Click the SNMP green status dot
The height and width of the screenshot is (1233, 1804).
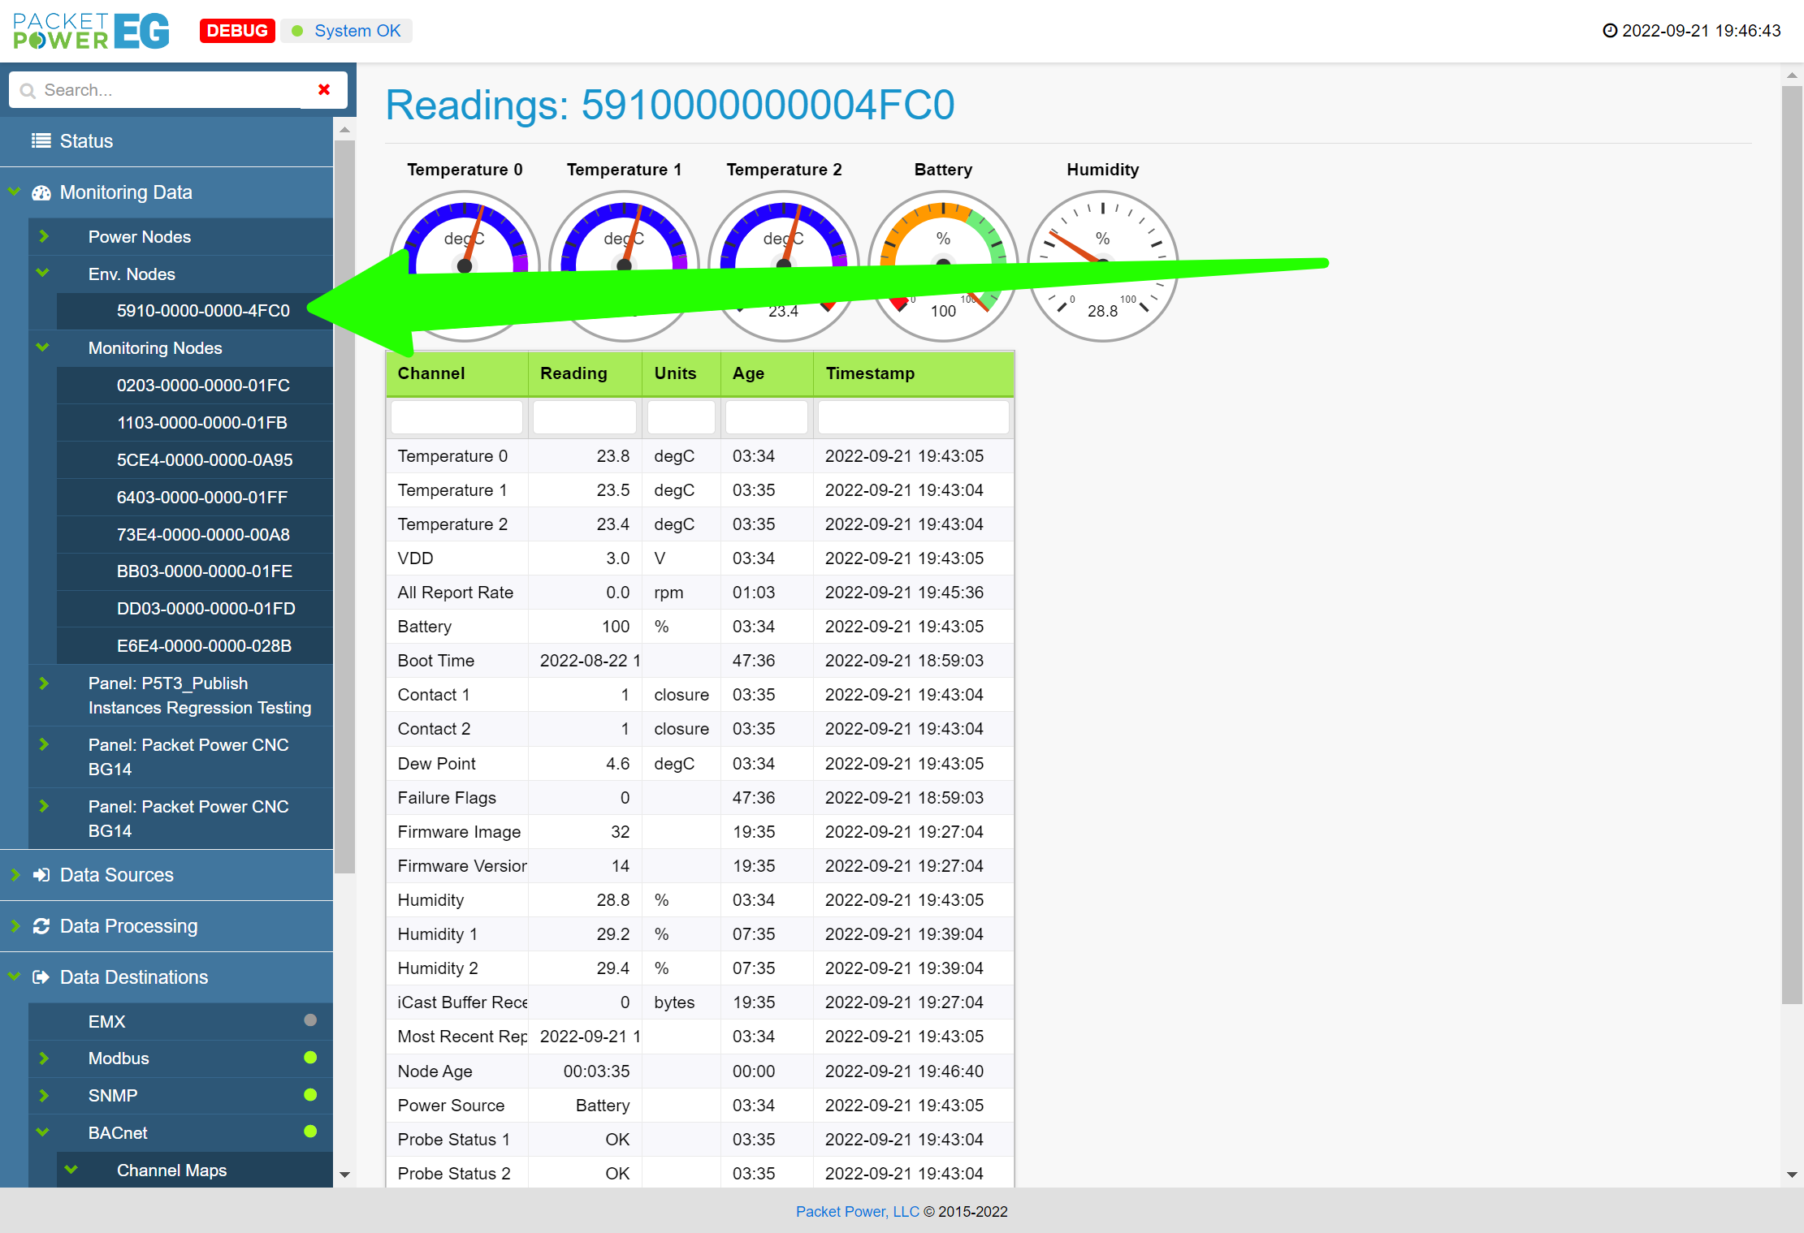(310, 1095)
